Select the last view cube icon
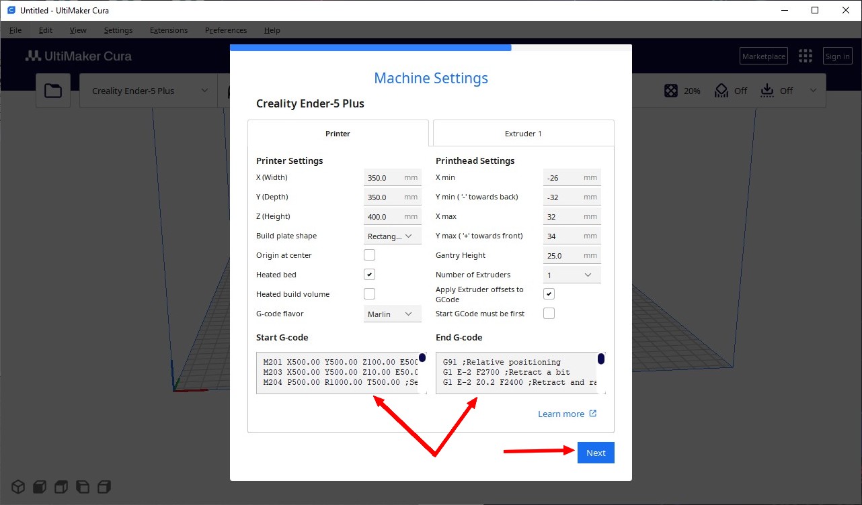The image size is (862, 505). [104, 486]
